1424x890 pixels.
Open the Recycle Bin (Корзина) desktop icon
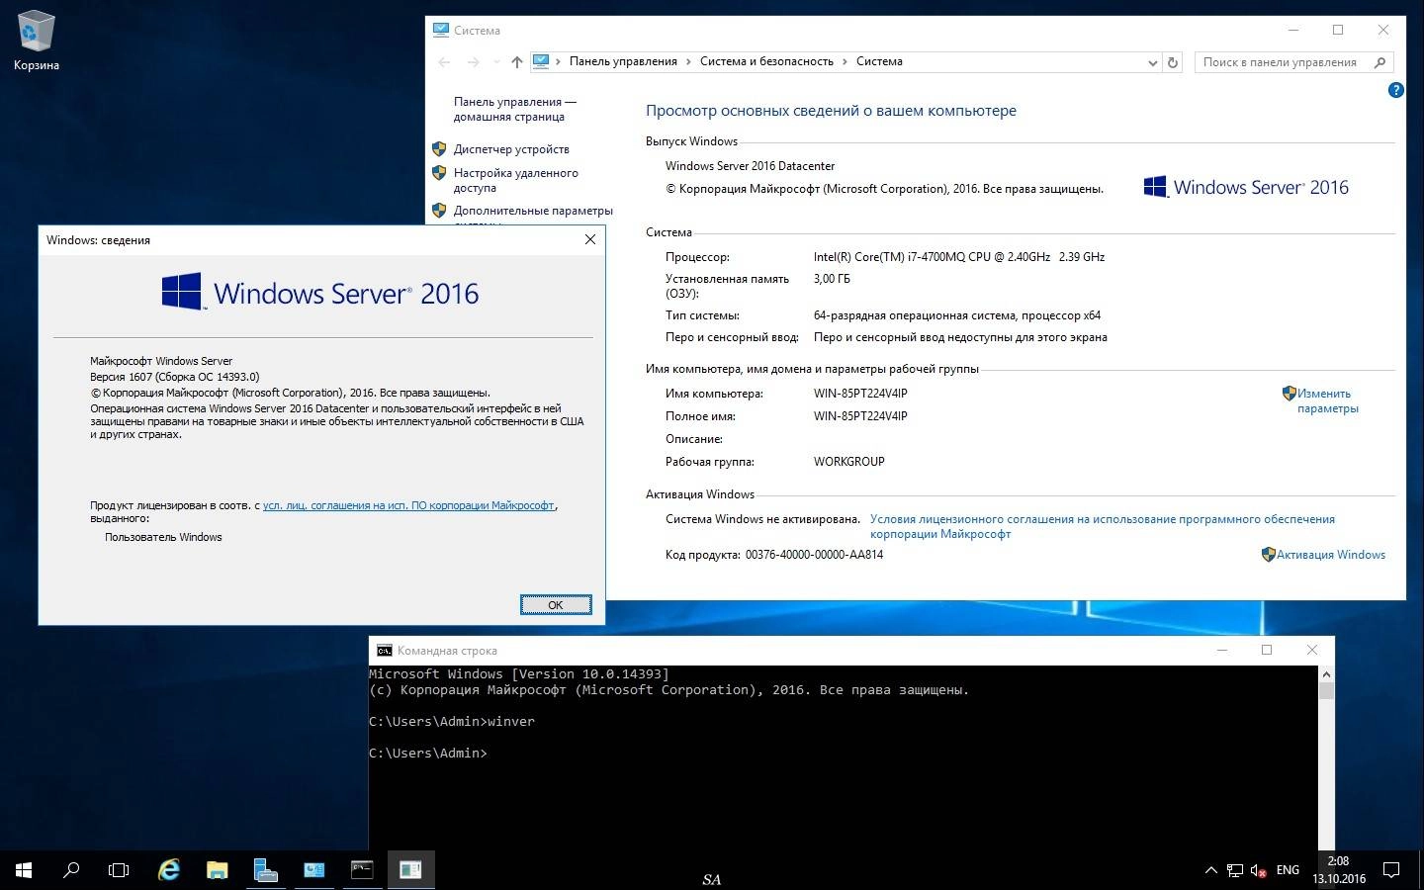point(37,41)
